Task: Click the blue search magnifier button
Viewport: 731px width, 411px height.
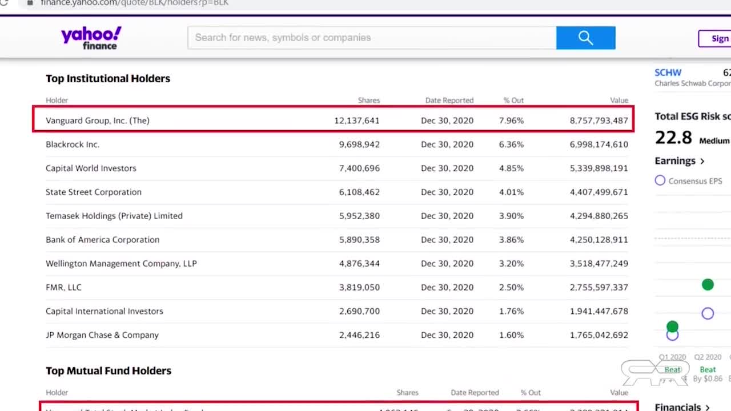Action: coord(585,38)
